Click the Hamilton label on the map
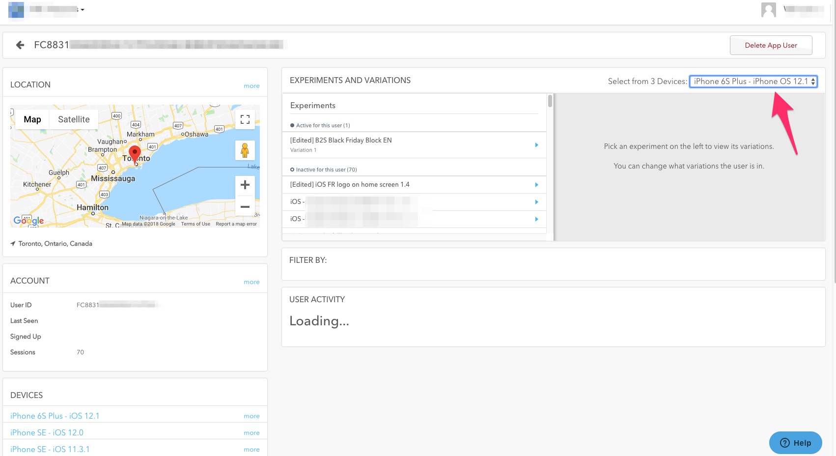 92,207
